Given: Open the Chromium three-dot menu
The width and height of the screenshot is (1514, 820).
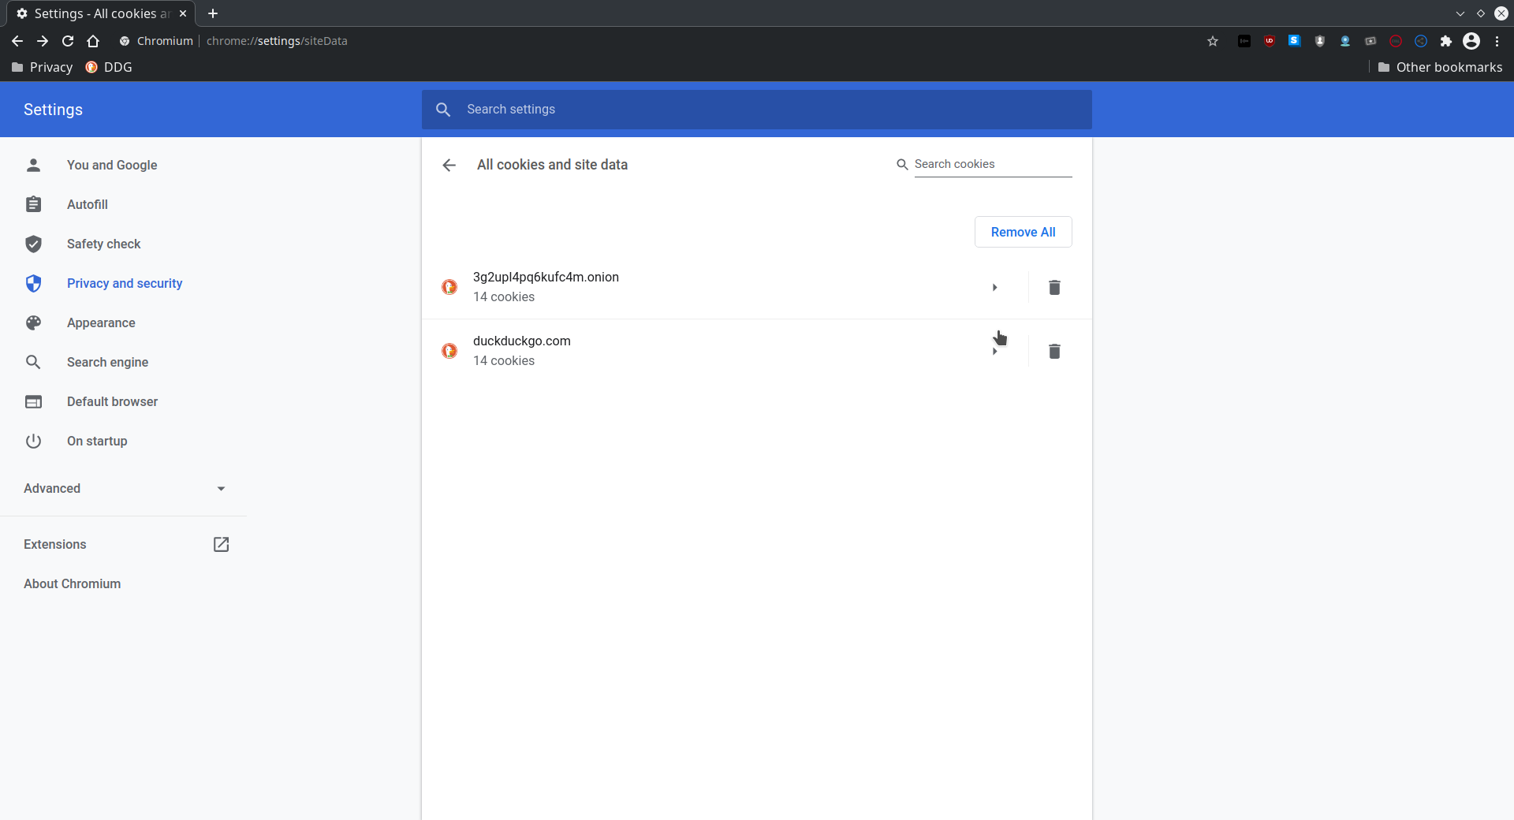Looking at the screenshot, I should coord(1497,41).
